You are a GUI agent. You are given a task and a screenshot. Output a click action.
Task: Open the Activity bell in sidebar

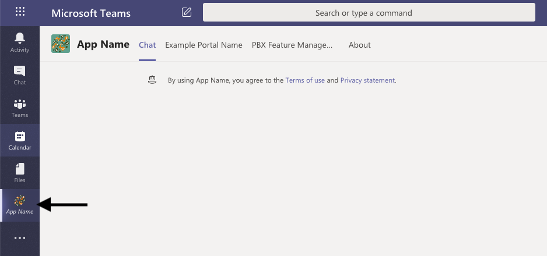pos(20,42)
